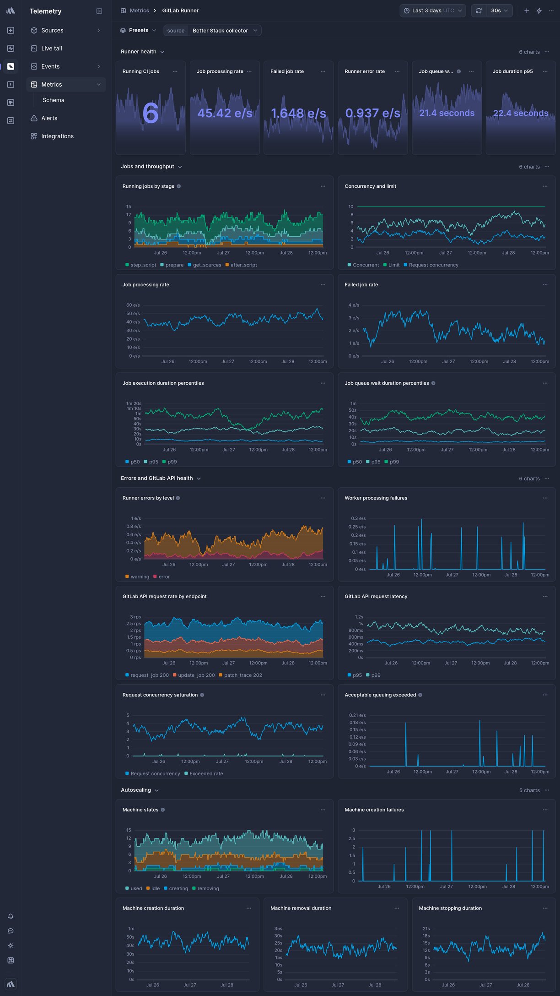This screenshot has height=996, width=560.
Task: Open the Runner health section options menu
Action: (547, 52)
